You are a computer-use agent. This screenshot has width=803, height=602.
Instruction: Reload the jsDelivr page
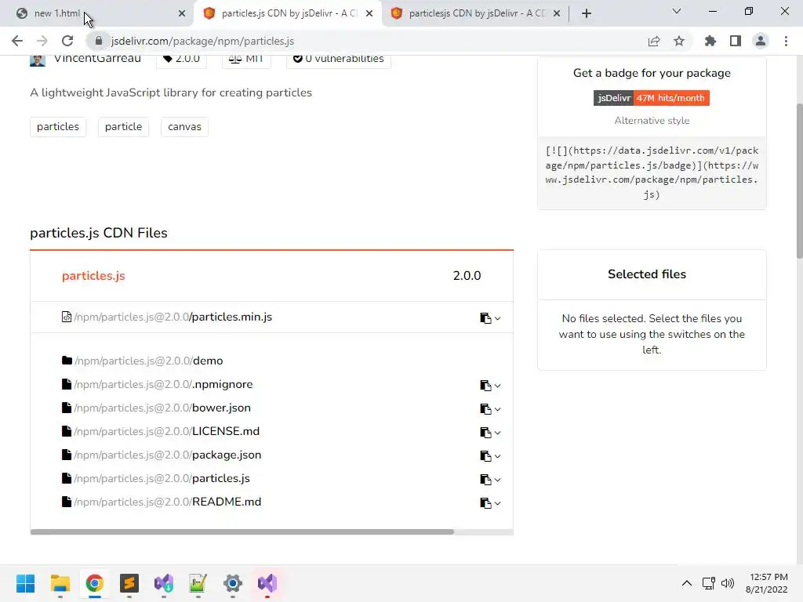(x=67, y=41)
